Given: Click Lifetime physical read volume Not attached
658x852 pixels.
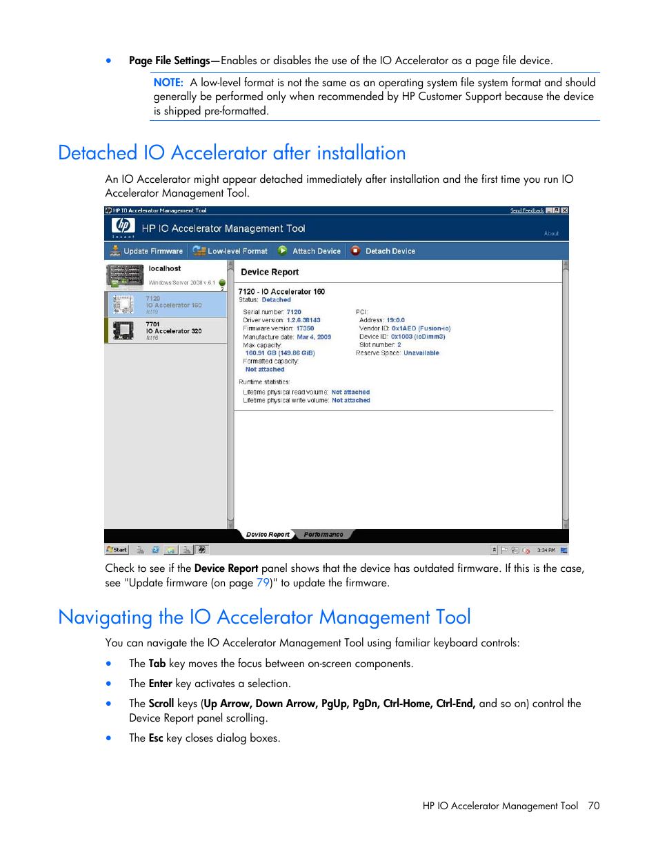Looking at the screenshot, I should [350, 393].
